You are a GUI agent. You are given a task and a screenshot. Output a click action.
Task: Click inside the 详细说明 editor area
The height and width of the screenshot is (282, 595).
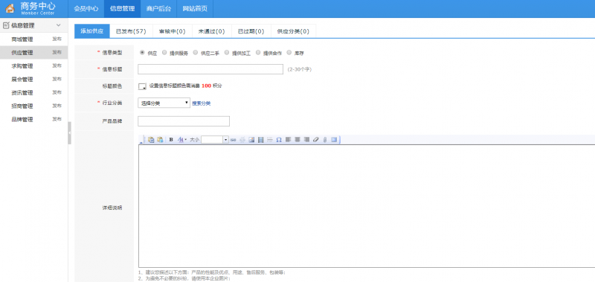pyautogui.click(x=366, y=205)
